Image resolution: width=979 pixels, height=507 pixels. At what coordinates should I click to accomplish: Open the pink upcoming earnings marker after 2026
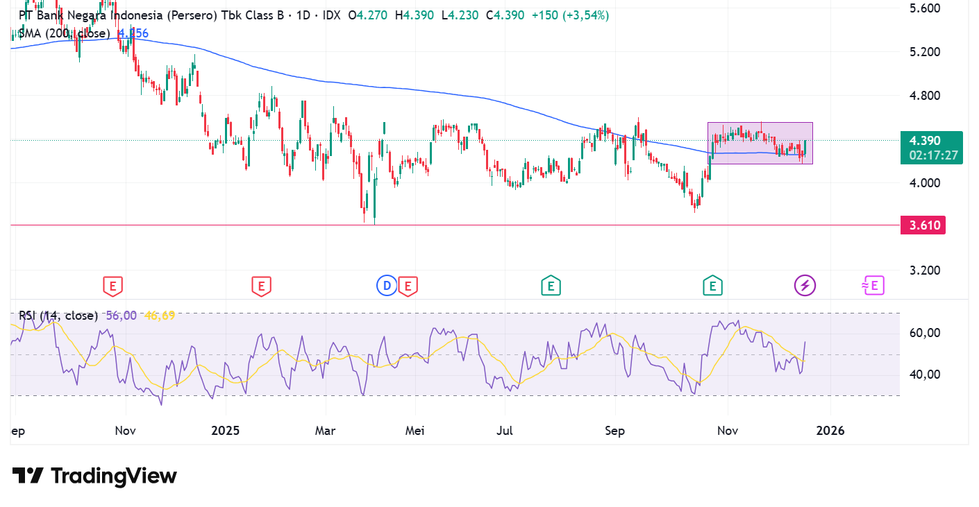[x=873, y=286]
